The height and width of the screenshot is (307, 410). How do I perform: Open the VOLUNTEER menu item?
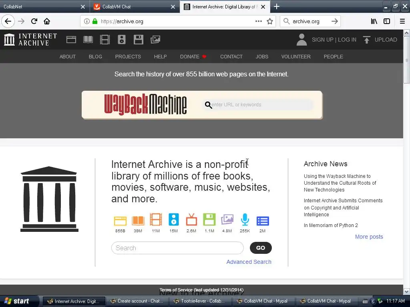coord(296,57)
